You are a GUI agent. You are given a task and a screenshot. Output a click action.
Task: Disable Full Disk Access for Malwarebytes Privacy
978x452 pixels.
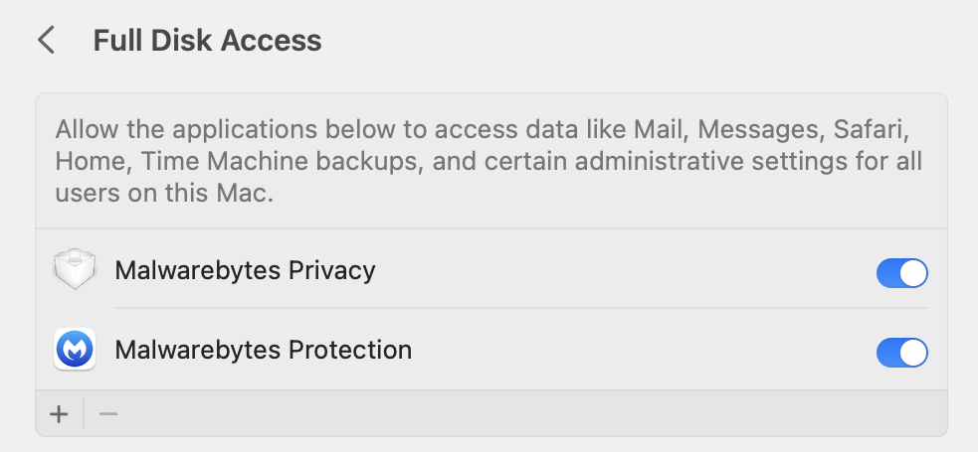click(x=901, y=272)
